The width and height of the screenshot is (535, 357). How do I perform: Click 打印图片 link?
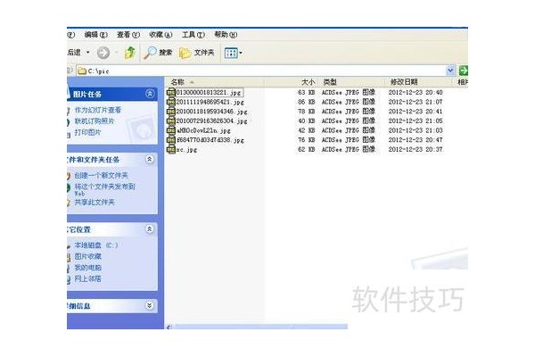87,132
